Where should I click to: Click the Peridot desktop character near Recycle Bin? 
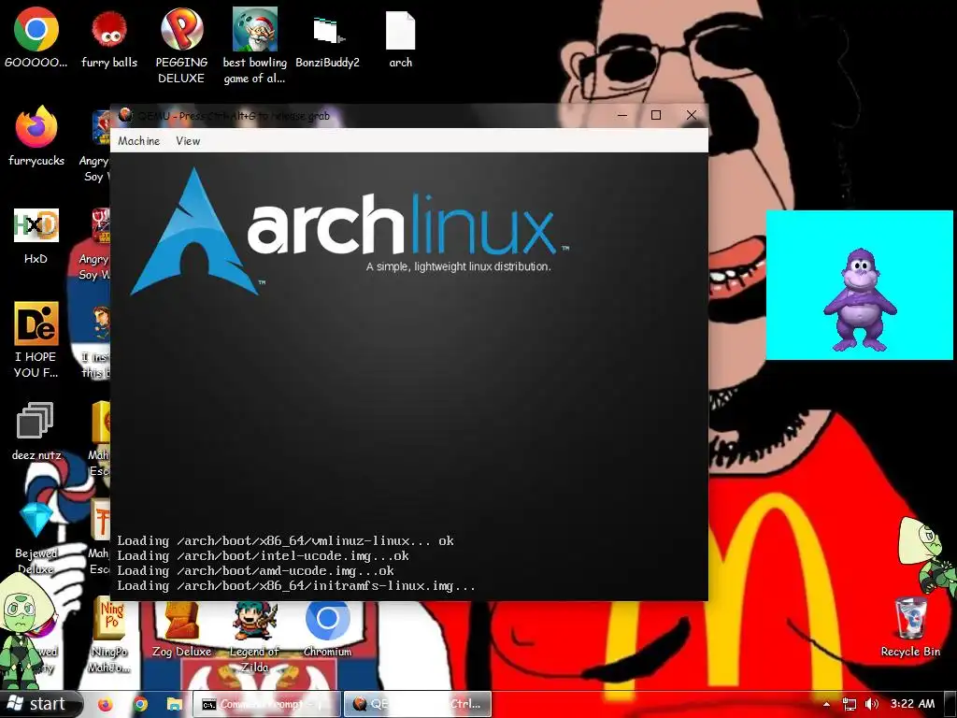pos(928,557)
